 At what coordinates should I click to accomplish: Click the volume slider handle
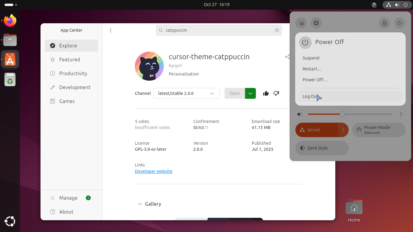(x=342, y=114)
